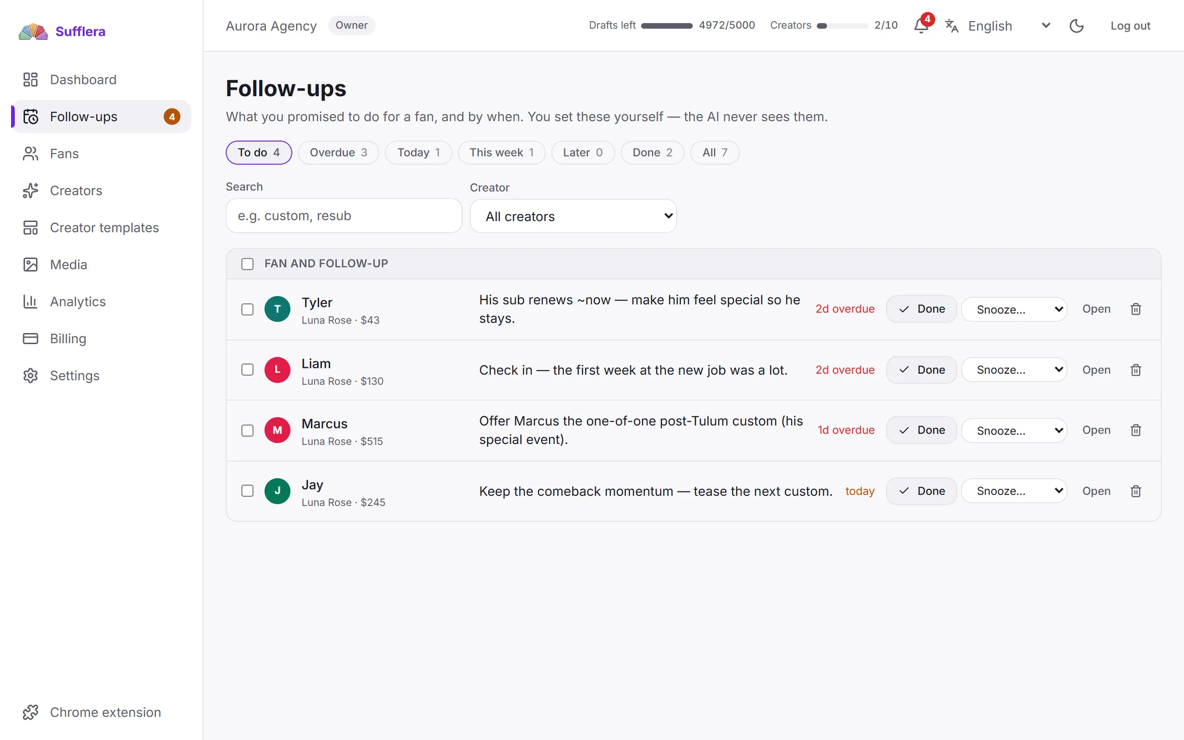Image resolution: width=1184 pixels, height=740 pixels.
Task: Click the Sufflera logo icon
Action: click(x=33, y=32)
